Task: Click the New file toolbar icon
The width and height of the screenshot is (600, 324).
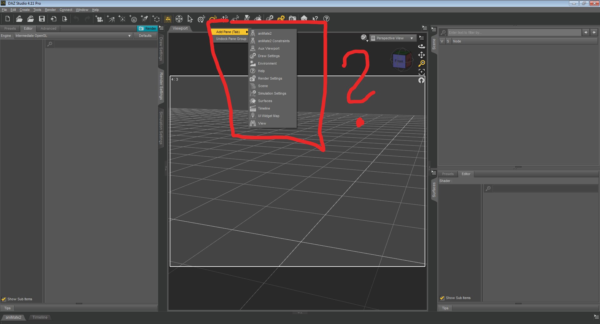Action: click(x=7, y=19)
